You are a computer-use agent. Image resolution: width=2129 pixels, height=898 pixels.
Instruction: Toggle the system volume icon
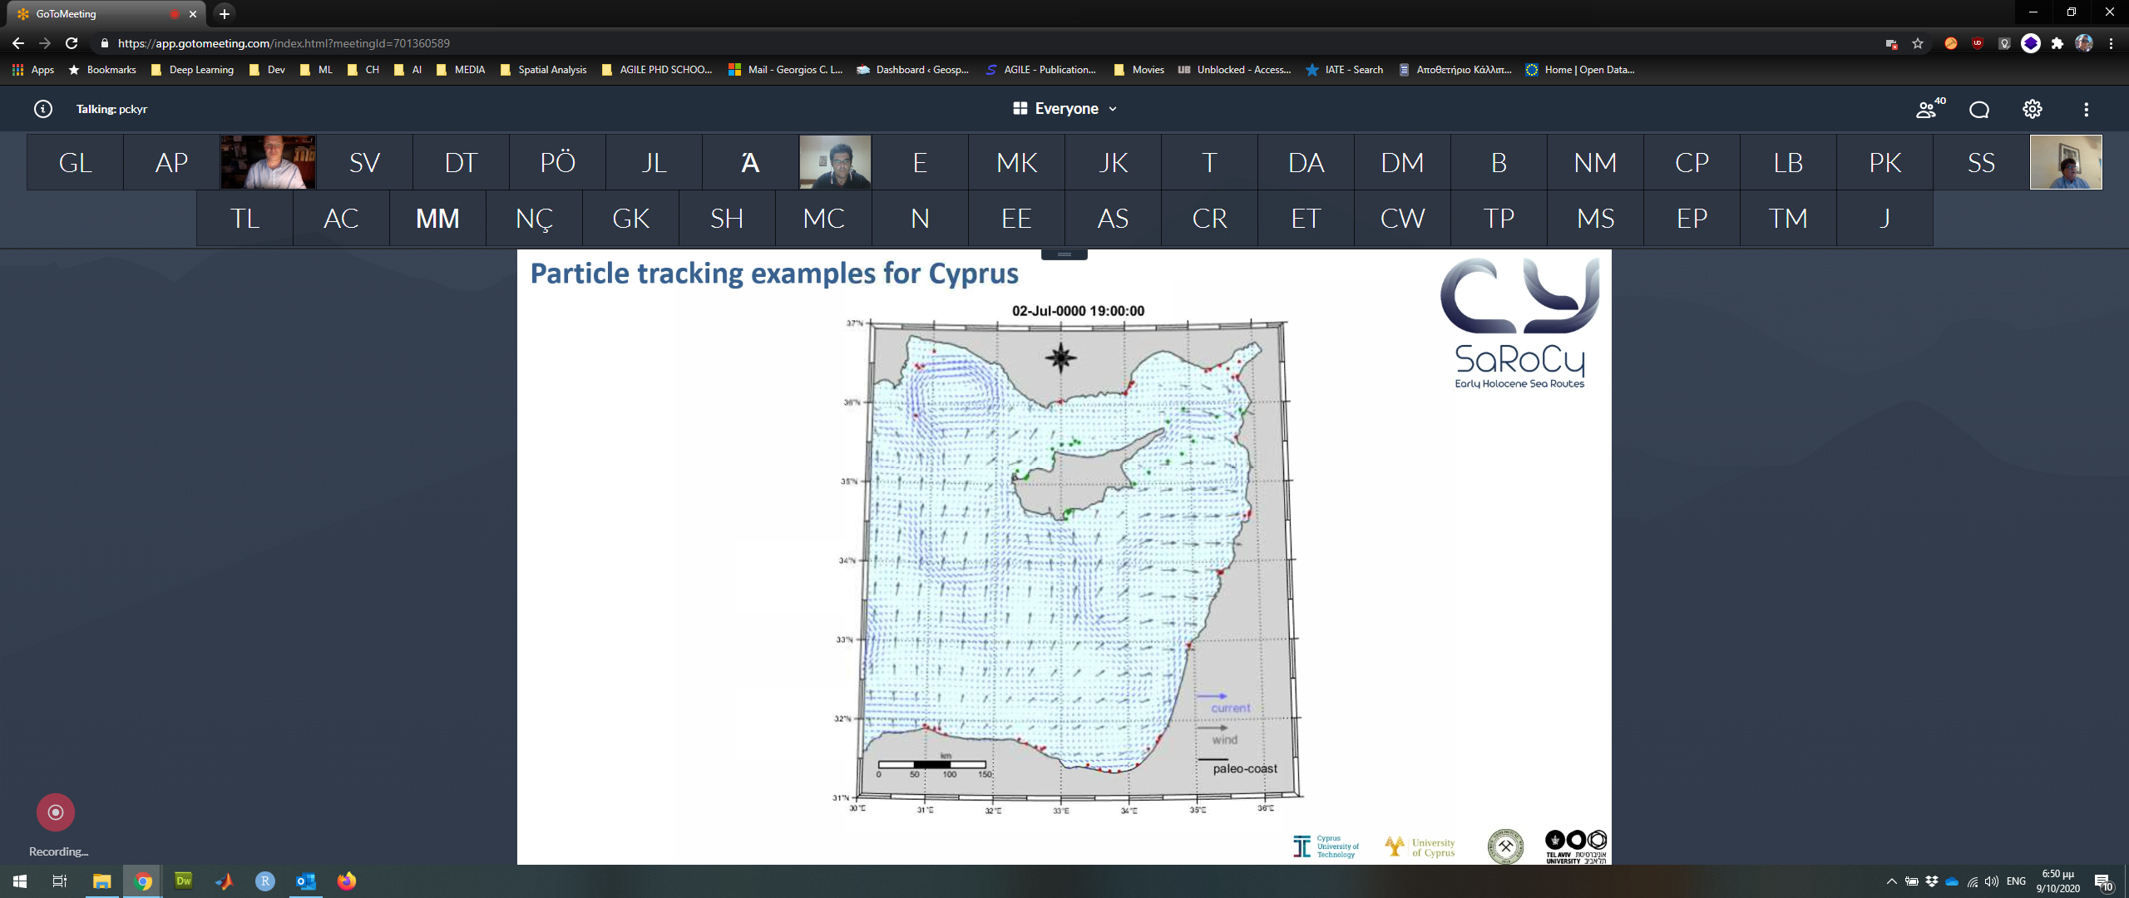pos(1991,881)
